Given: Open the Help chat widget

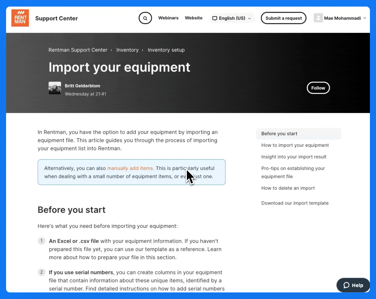Looking at the screenshot, I should click(x=353, y=285).
